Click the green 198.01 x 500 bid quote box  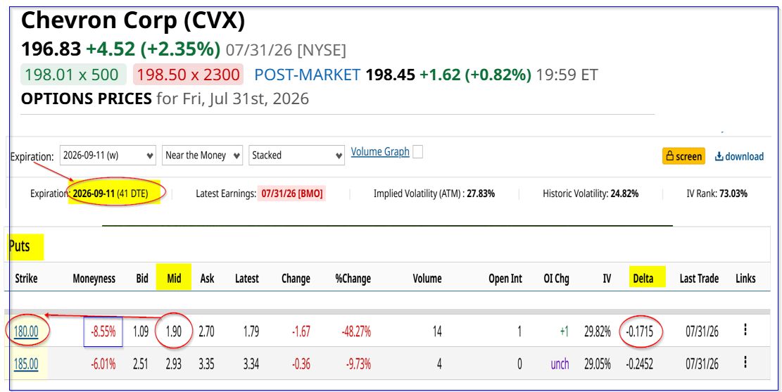click(72, 75)
